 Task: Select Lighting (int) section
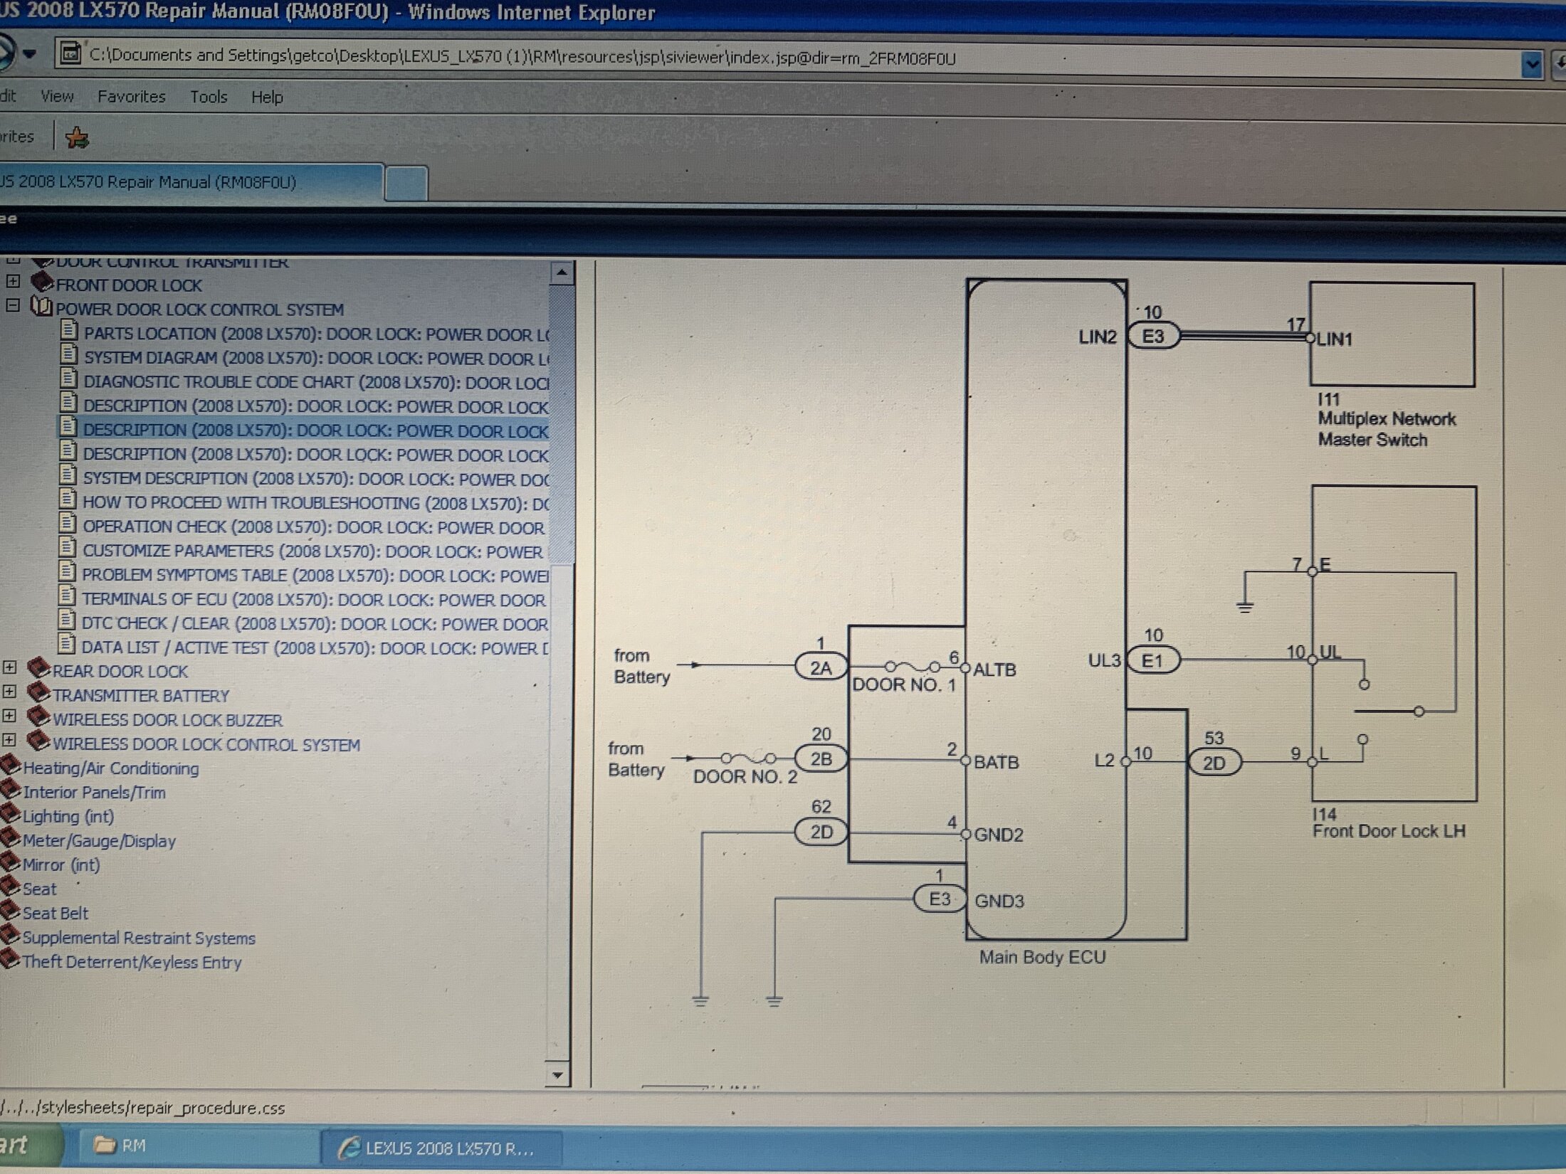point(68,817)
